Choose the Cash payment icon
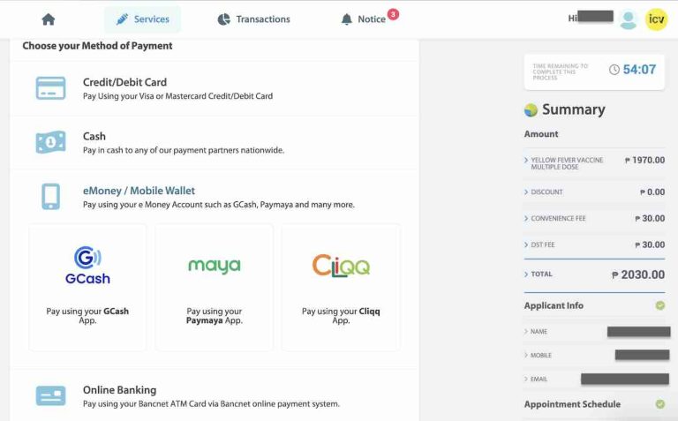Viewport: 678px width, 421px height. [x=50, y=142]
